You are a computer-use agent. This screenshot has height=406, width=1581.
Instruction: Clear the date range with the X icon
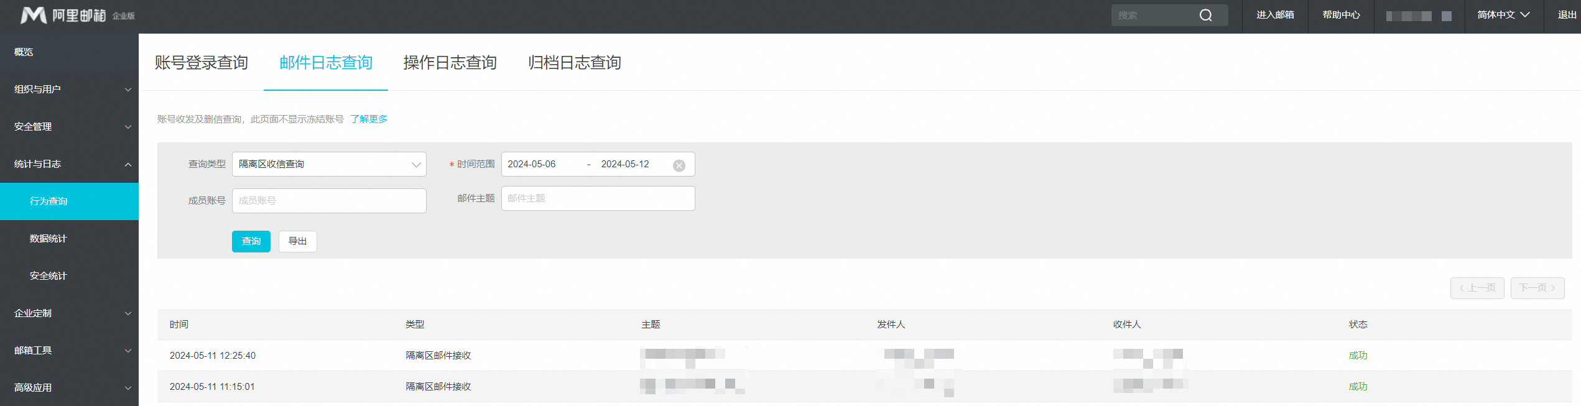[x=679, y=165]
